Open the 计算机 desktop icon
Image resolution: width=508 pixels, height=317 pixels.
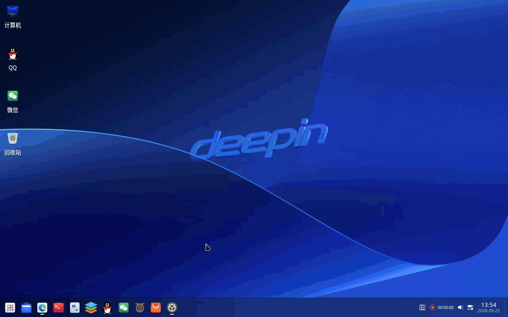coord(13,17)
